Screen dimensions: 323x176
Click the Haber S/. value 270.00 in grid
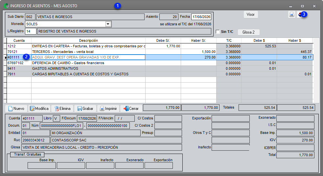coord(198,57)
